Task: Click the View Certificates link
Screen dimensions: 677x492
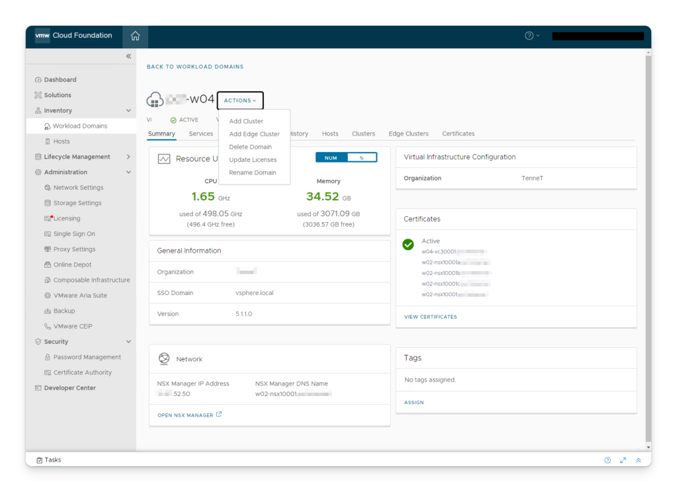Action: (x=430, y=317)
